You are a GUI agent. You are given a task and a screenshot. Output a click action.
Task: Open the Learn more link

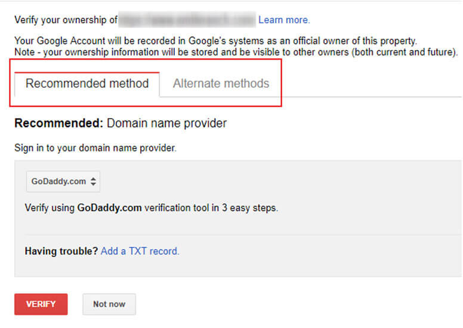tap(284, 20)
